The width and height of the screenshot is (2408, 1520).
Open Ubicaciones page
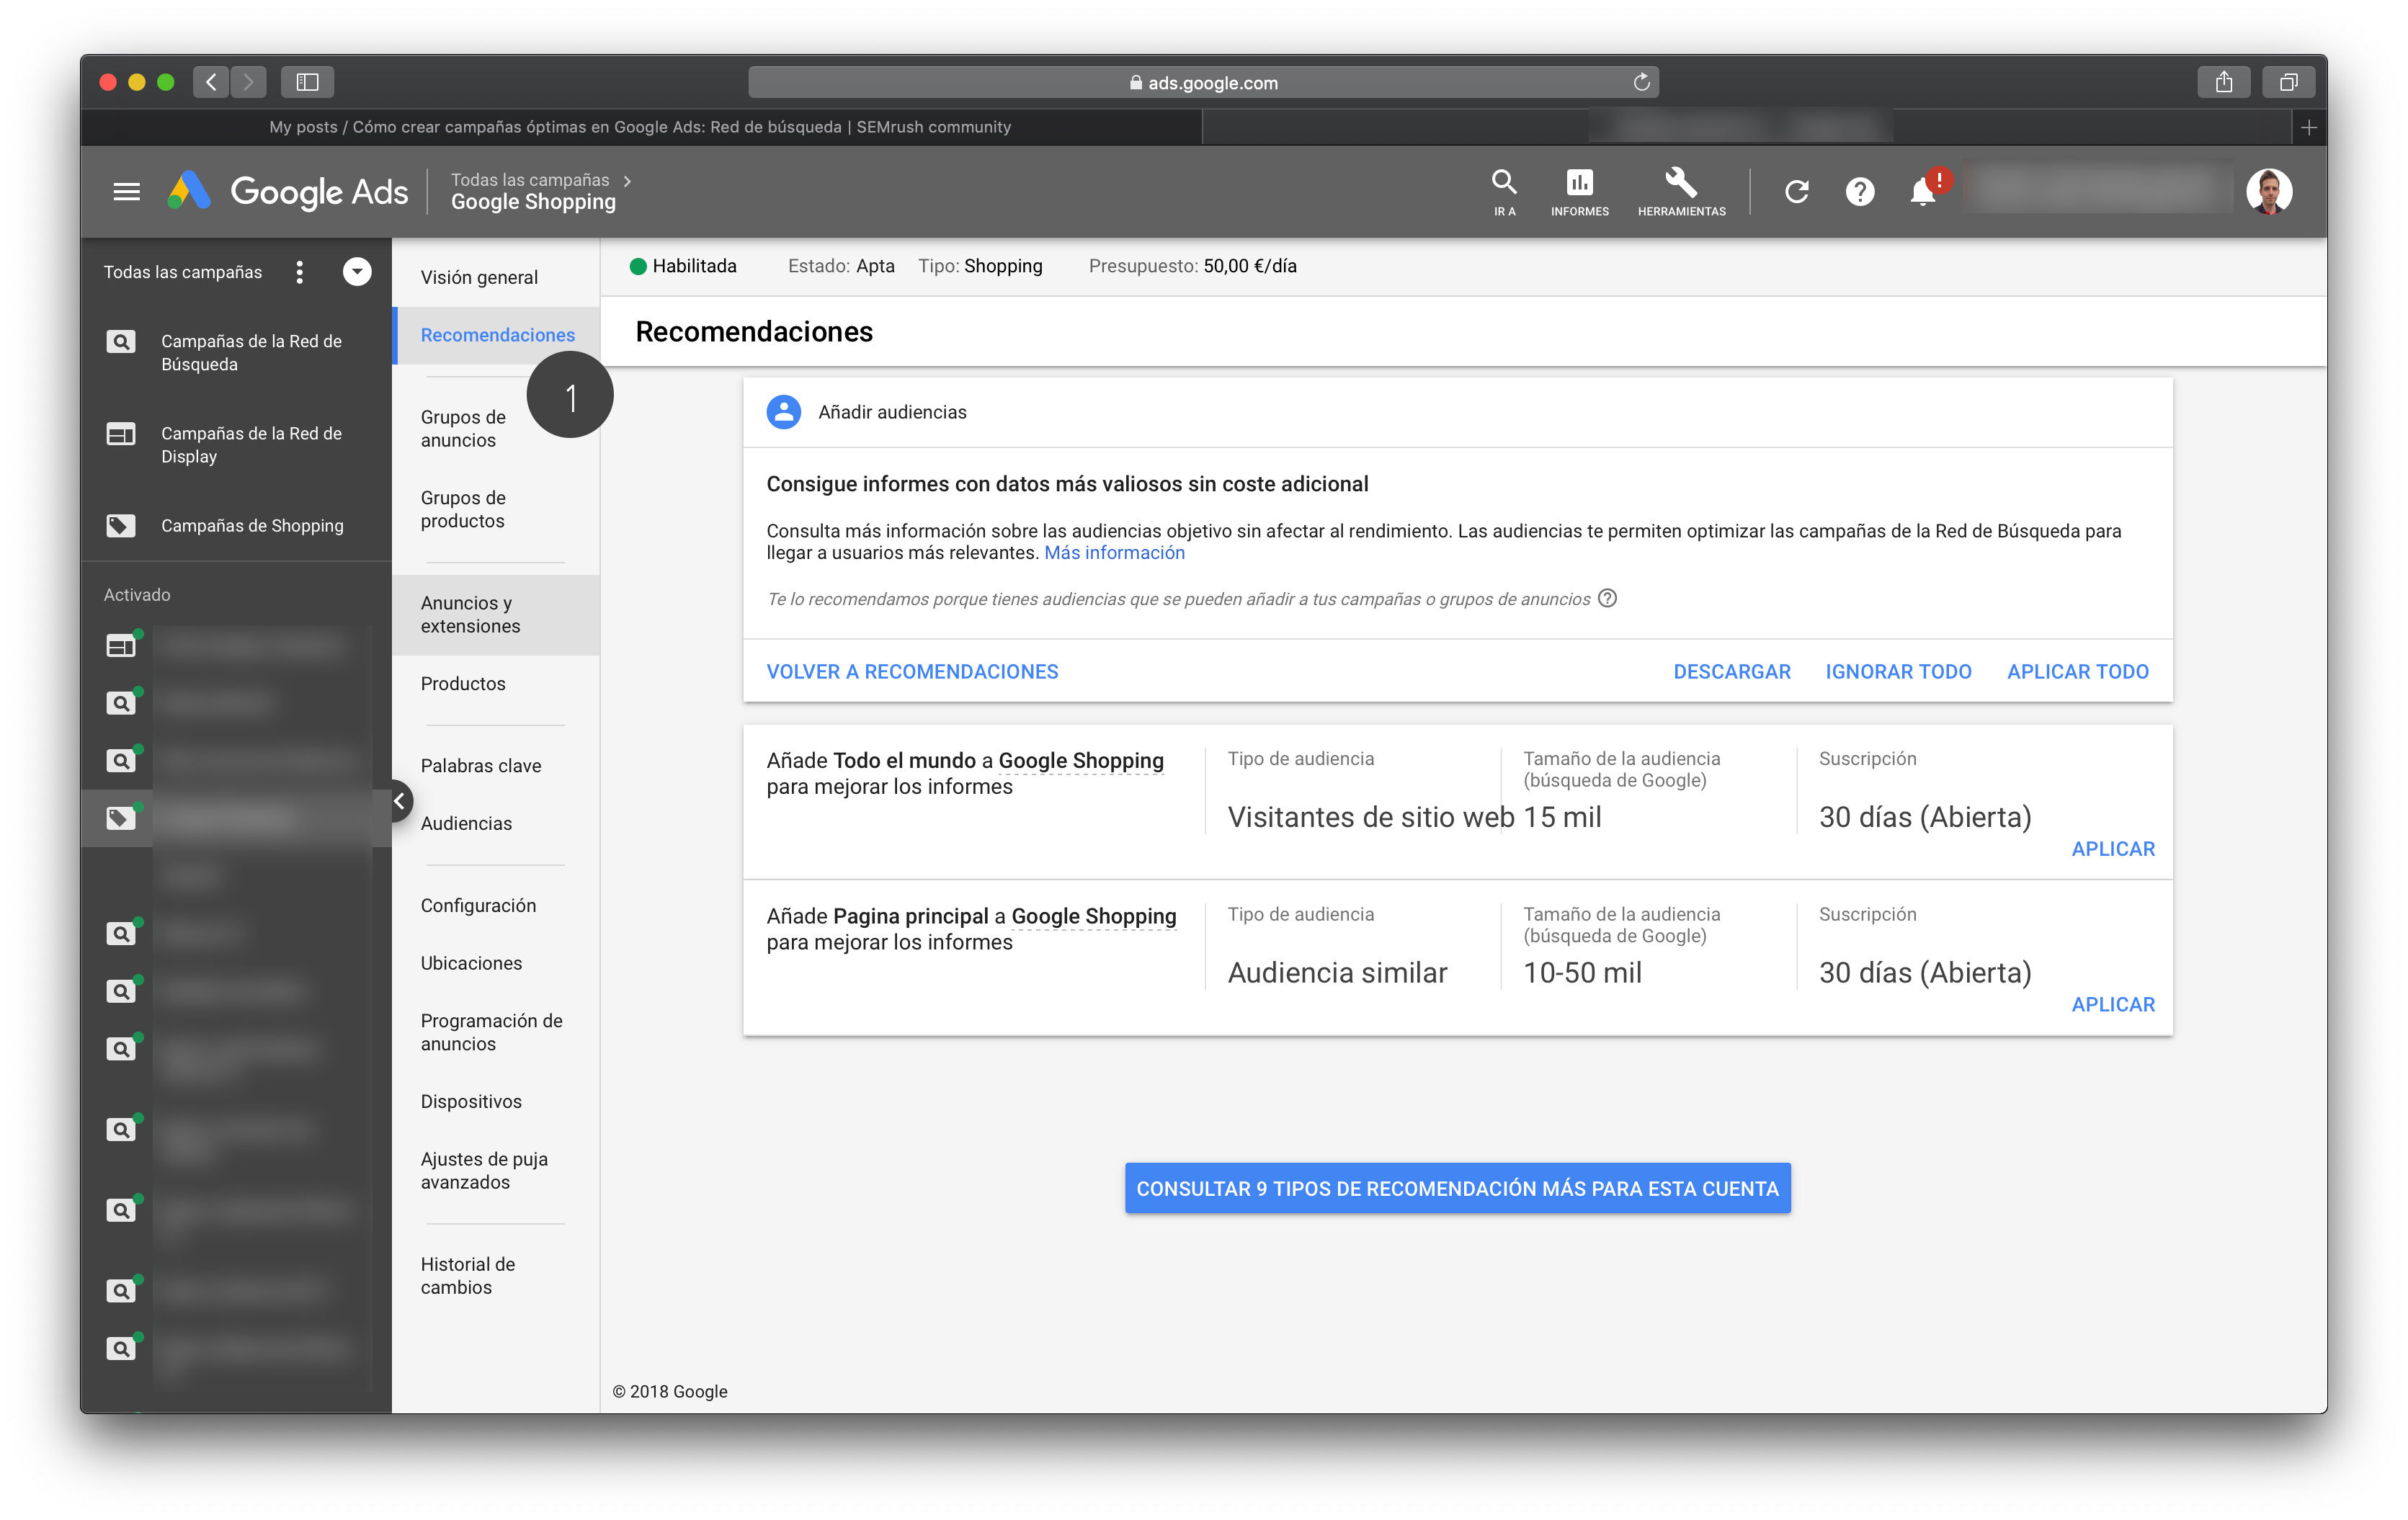471,963
